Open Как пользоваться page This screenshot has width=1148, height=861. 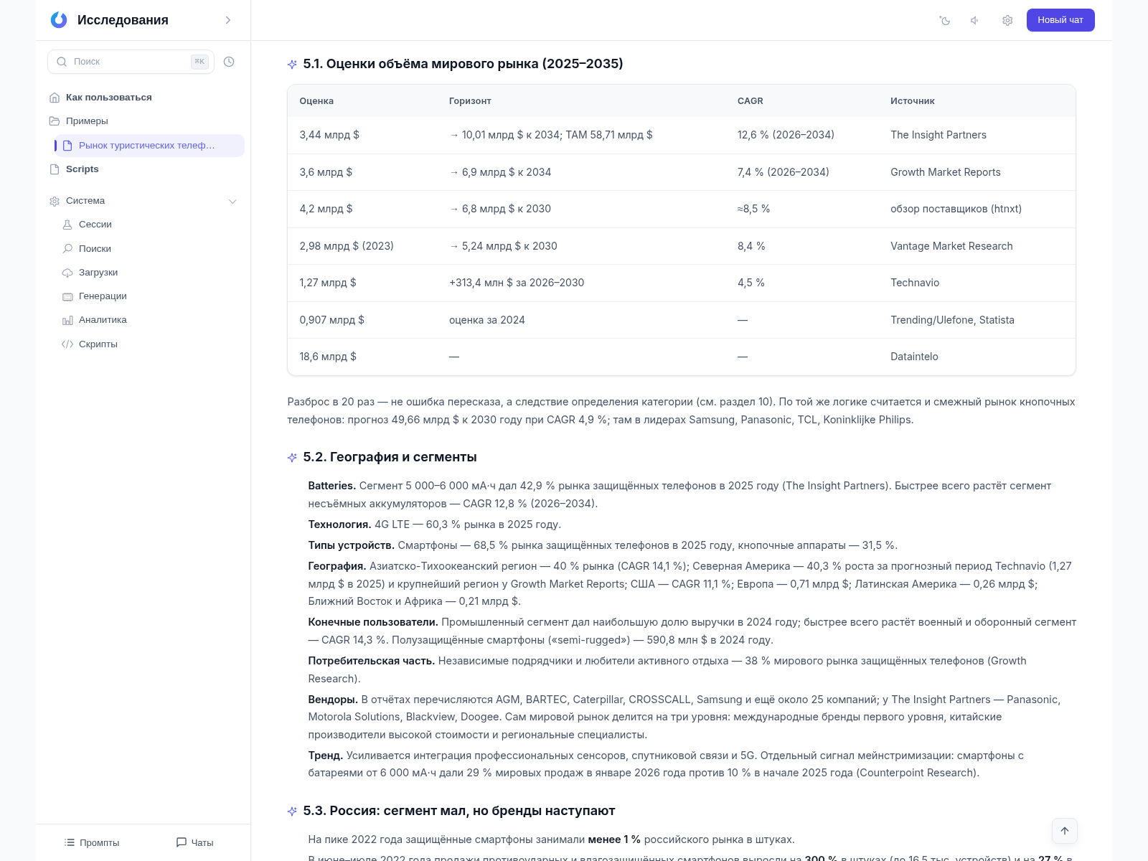click(108, 98)
